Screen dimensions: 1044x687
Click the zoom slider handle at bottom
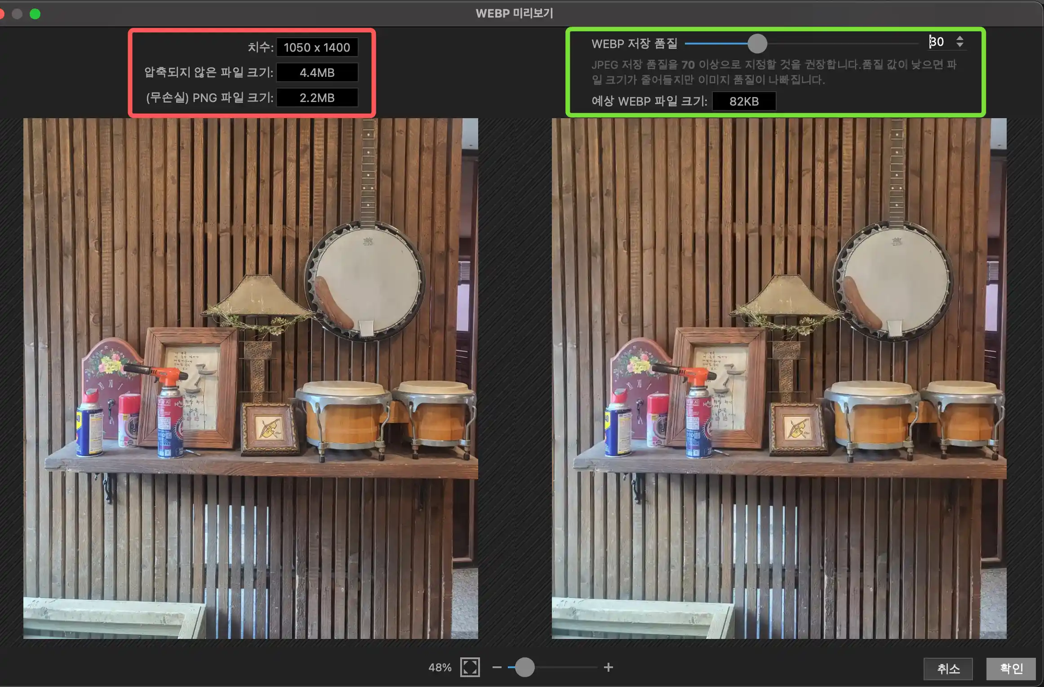coord(524,667)
